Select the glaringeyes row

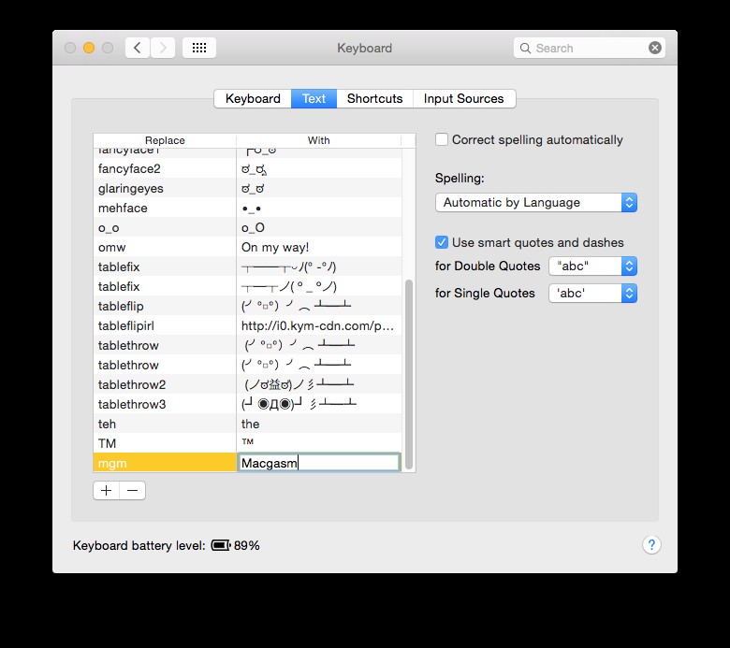248,188
